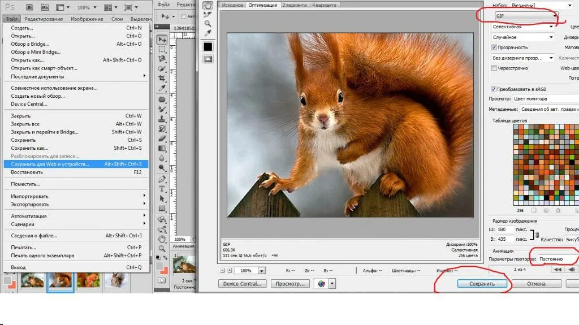579x325 pixels.
Task: Click the Просмотр... button
Action: [x=290, y=284]
